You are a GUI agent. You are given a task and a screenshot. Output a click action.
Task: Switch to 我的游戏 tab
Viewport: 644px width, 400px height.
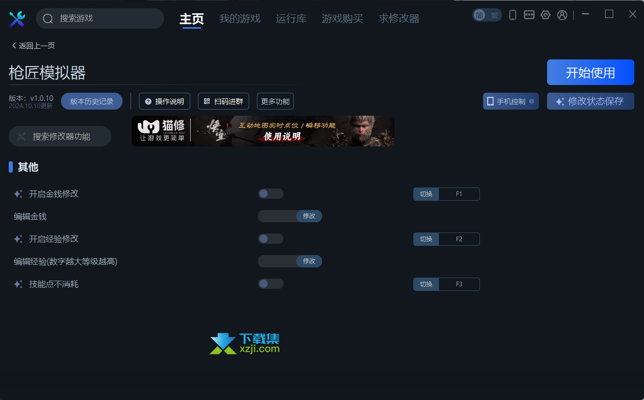240,19
